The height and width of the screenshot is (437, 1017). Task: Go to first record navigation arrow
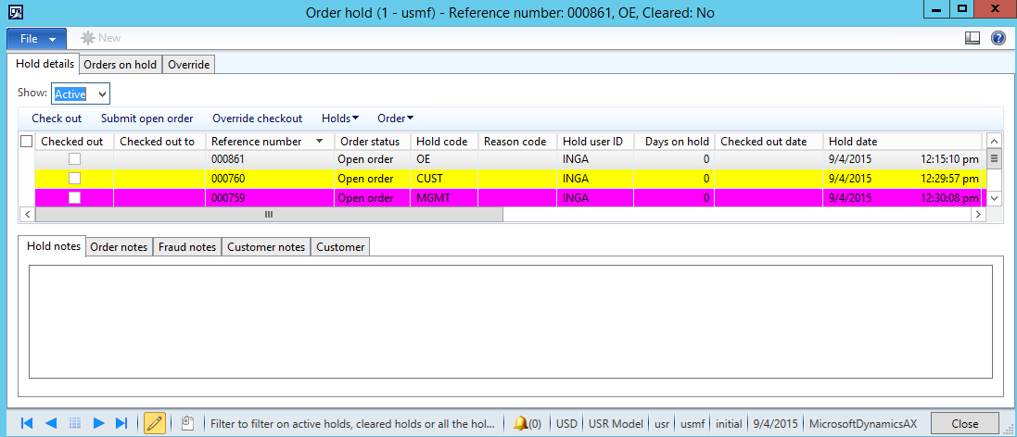click(27, 423)
